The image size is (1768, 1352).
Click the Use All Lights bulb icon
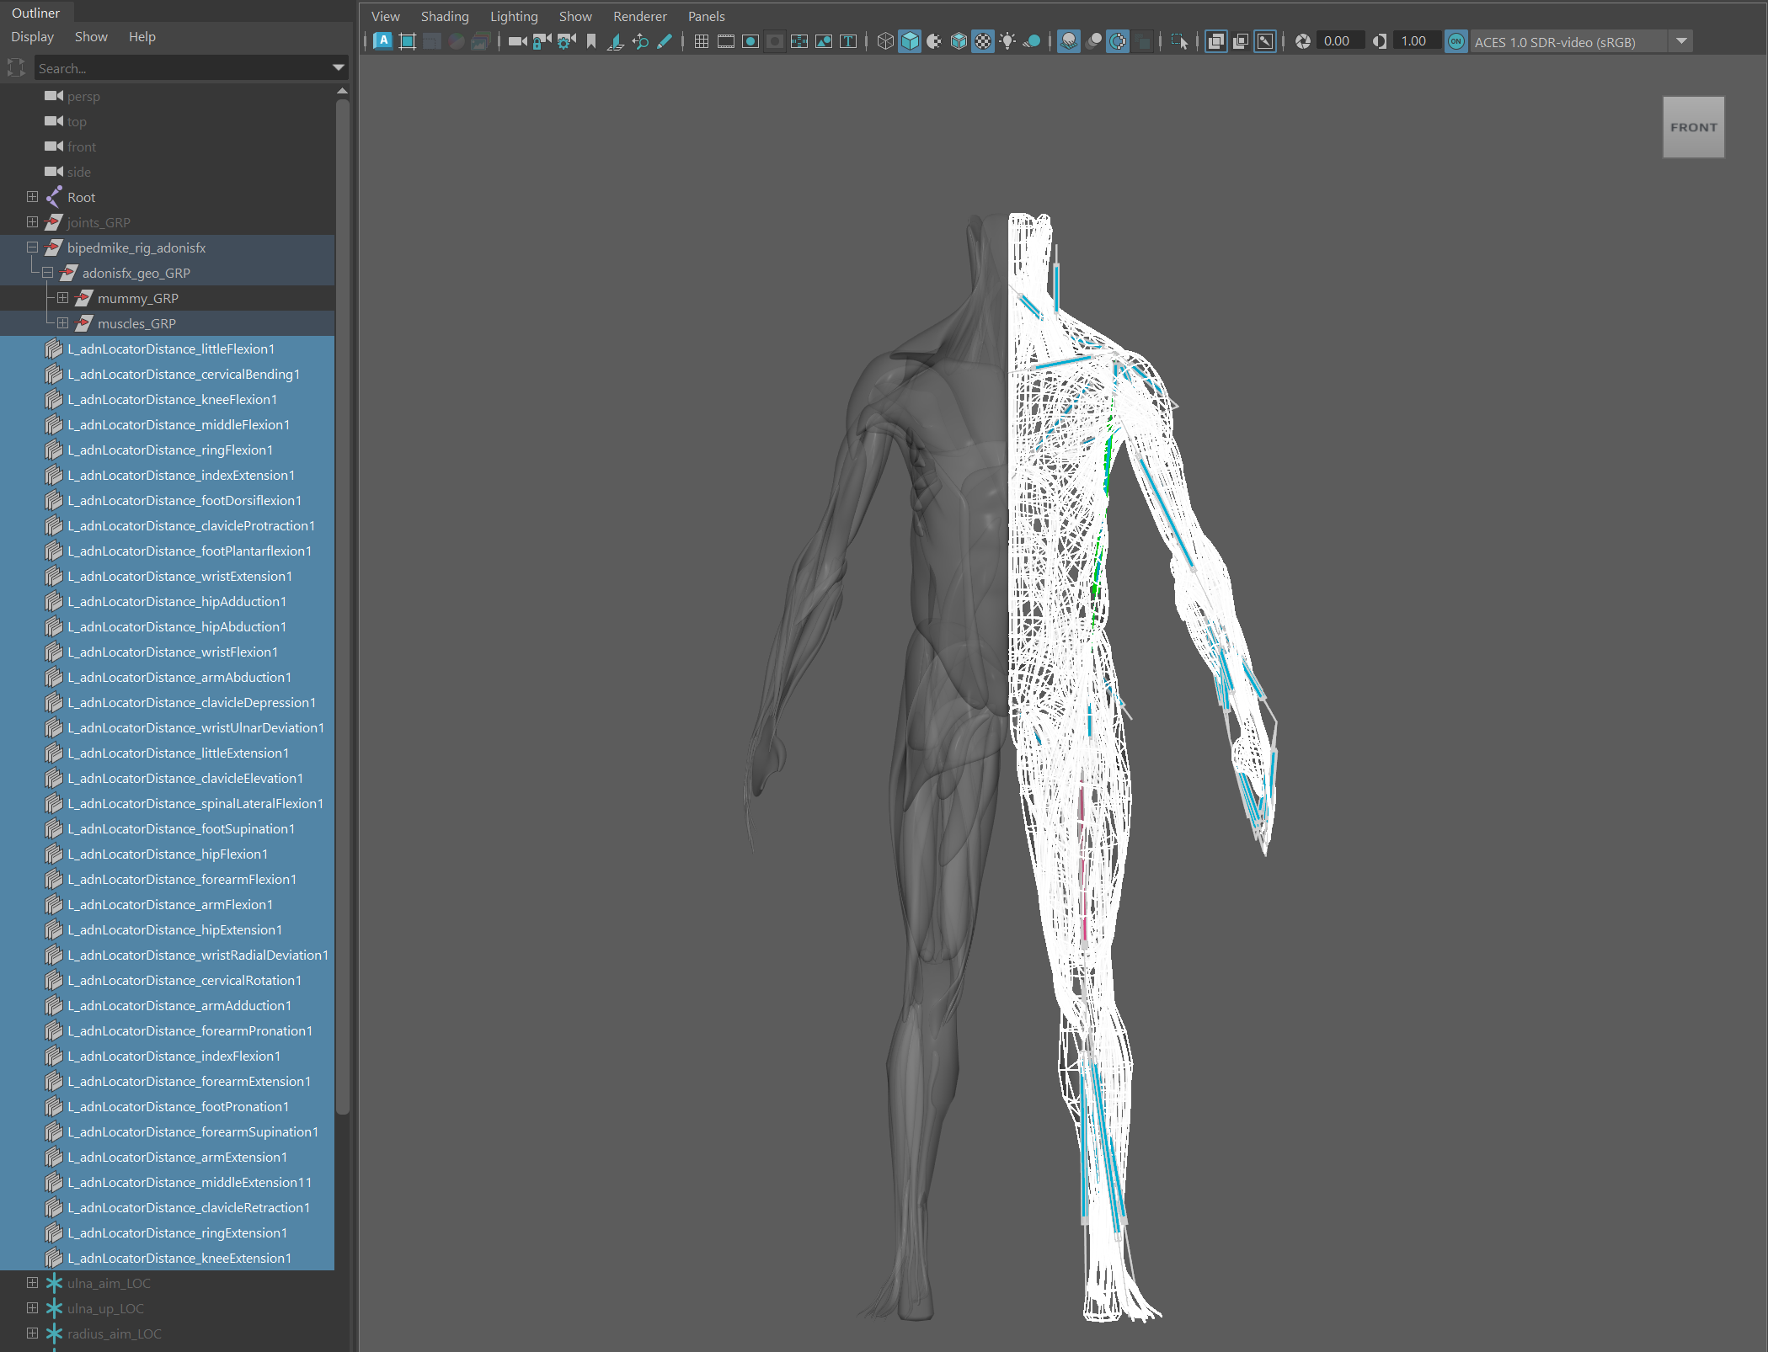(1007, 41)
